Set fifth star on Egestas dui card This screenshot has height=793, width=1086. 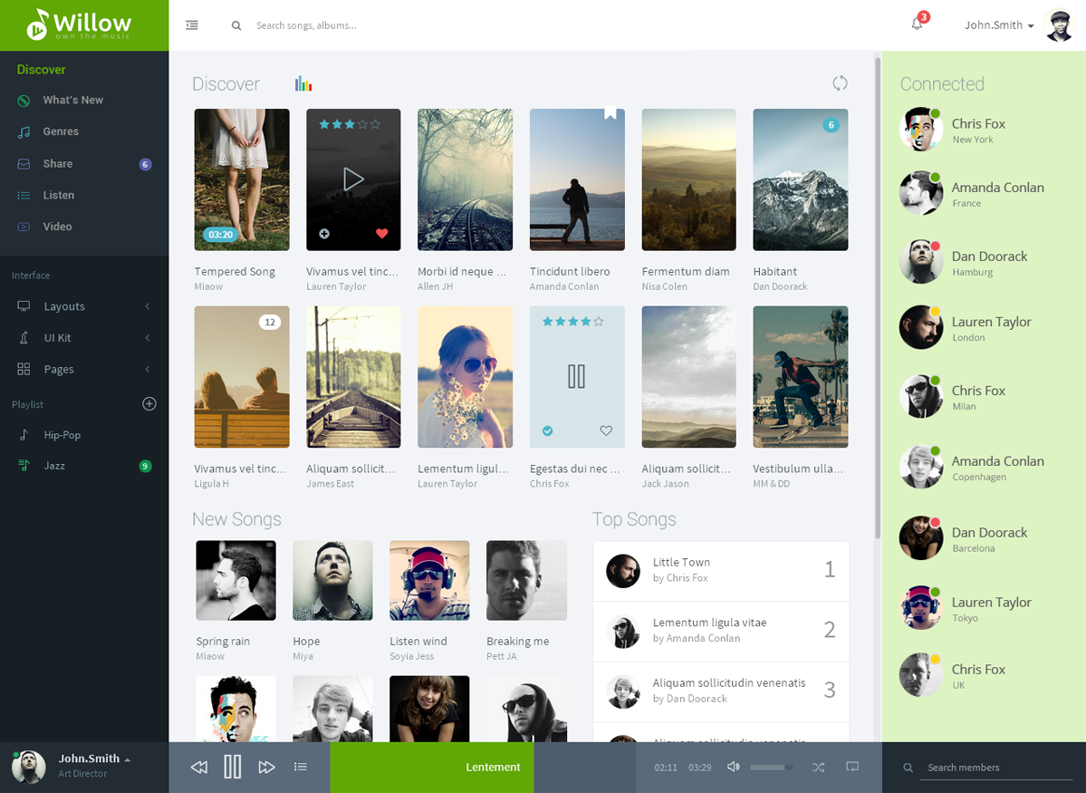coord(599,321)
